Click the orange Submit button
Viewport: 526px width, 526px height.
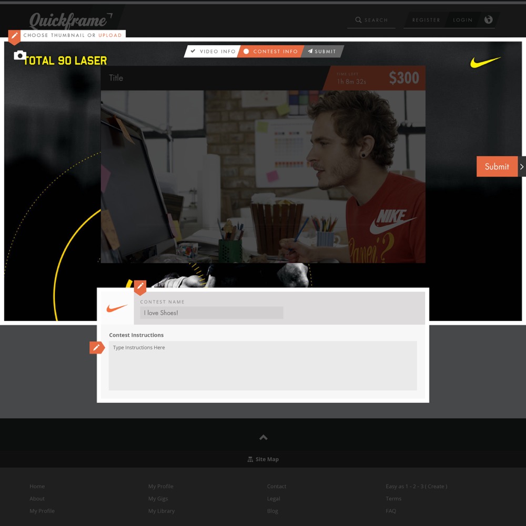(497, 166)
